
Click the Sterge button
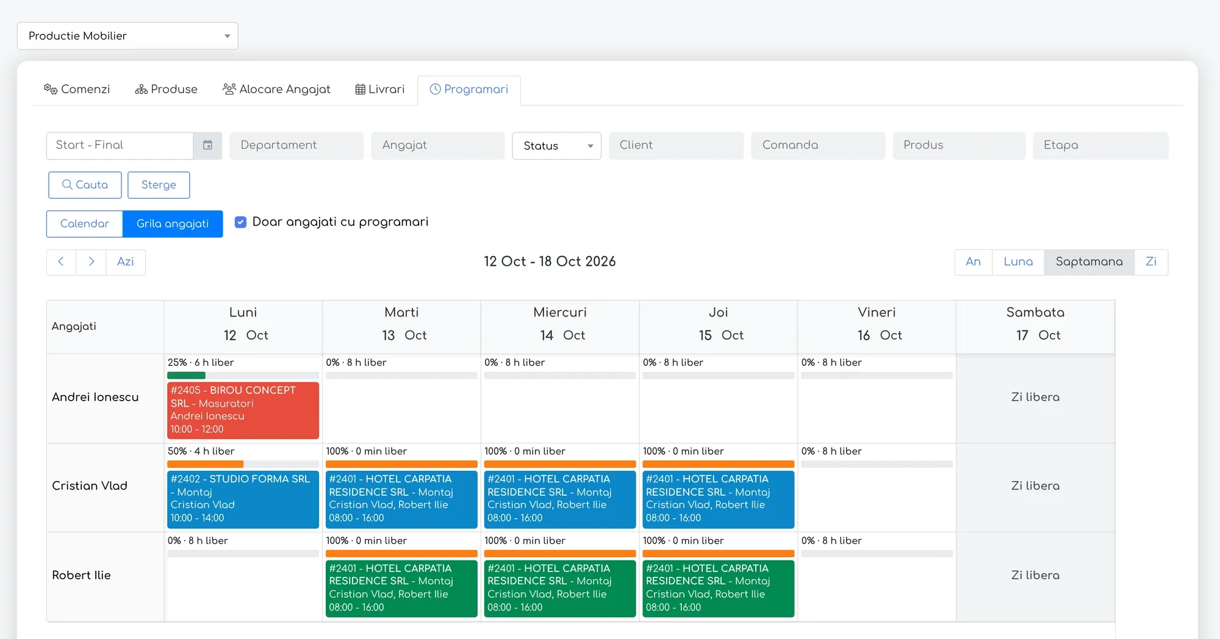159,185
